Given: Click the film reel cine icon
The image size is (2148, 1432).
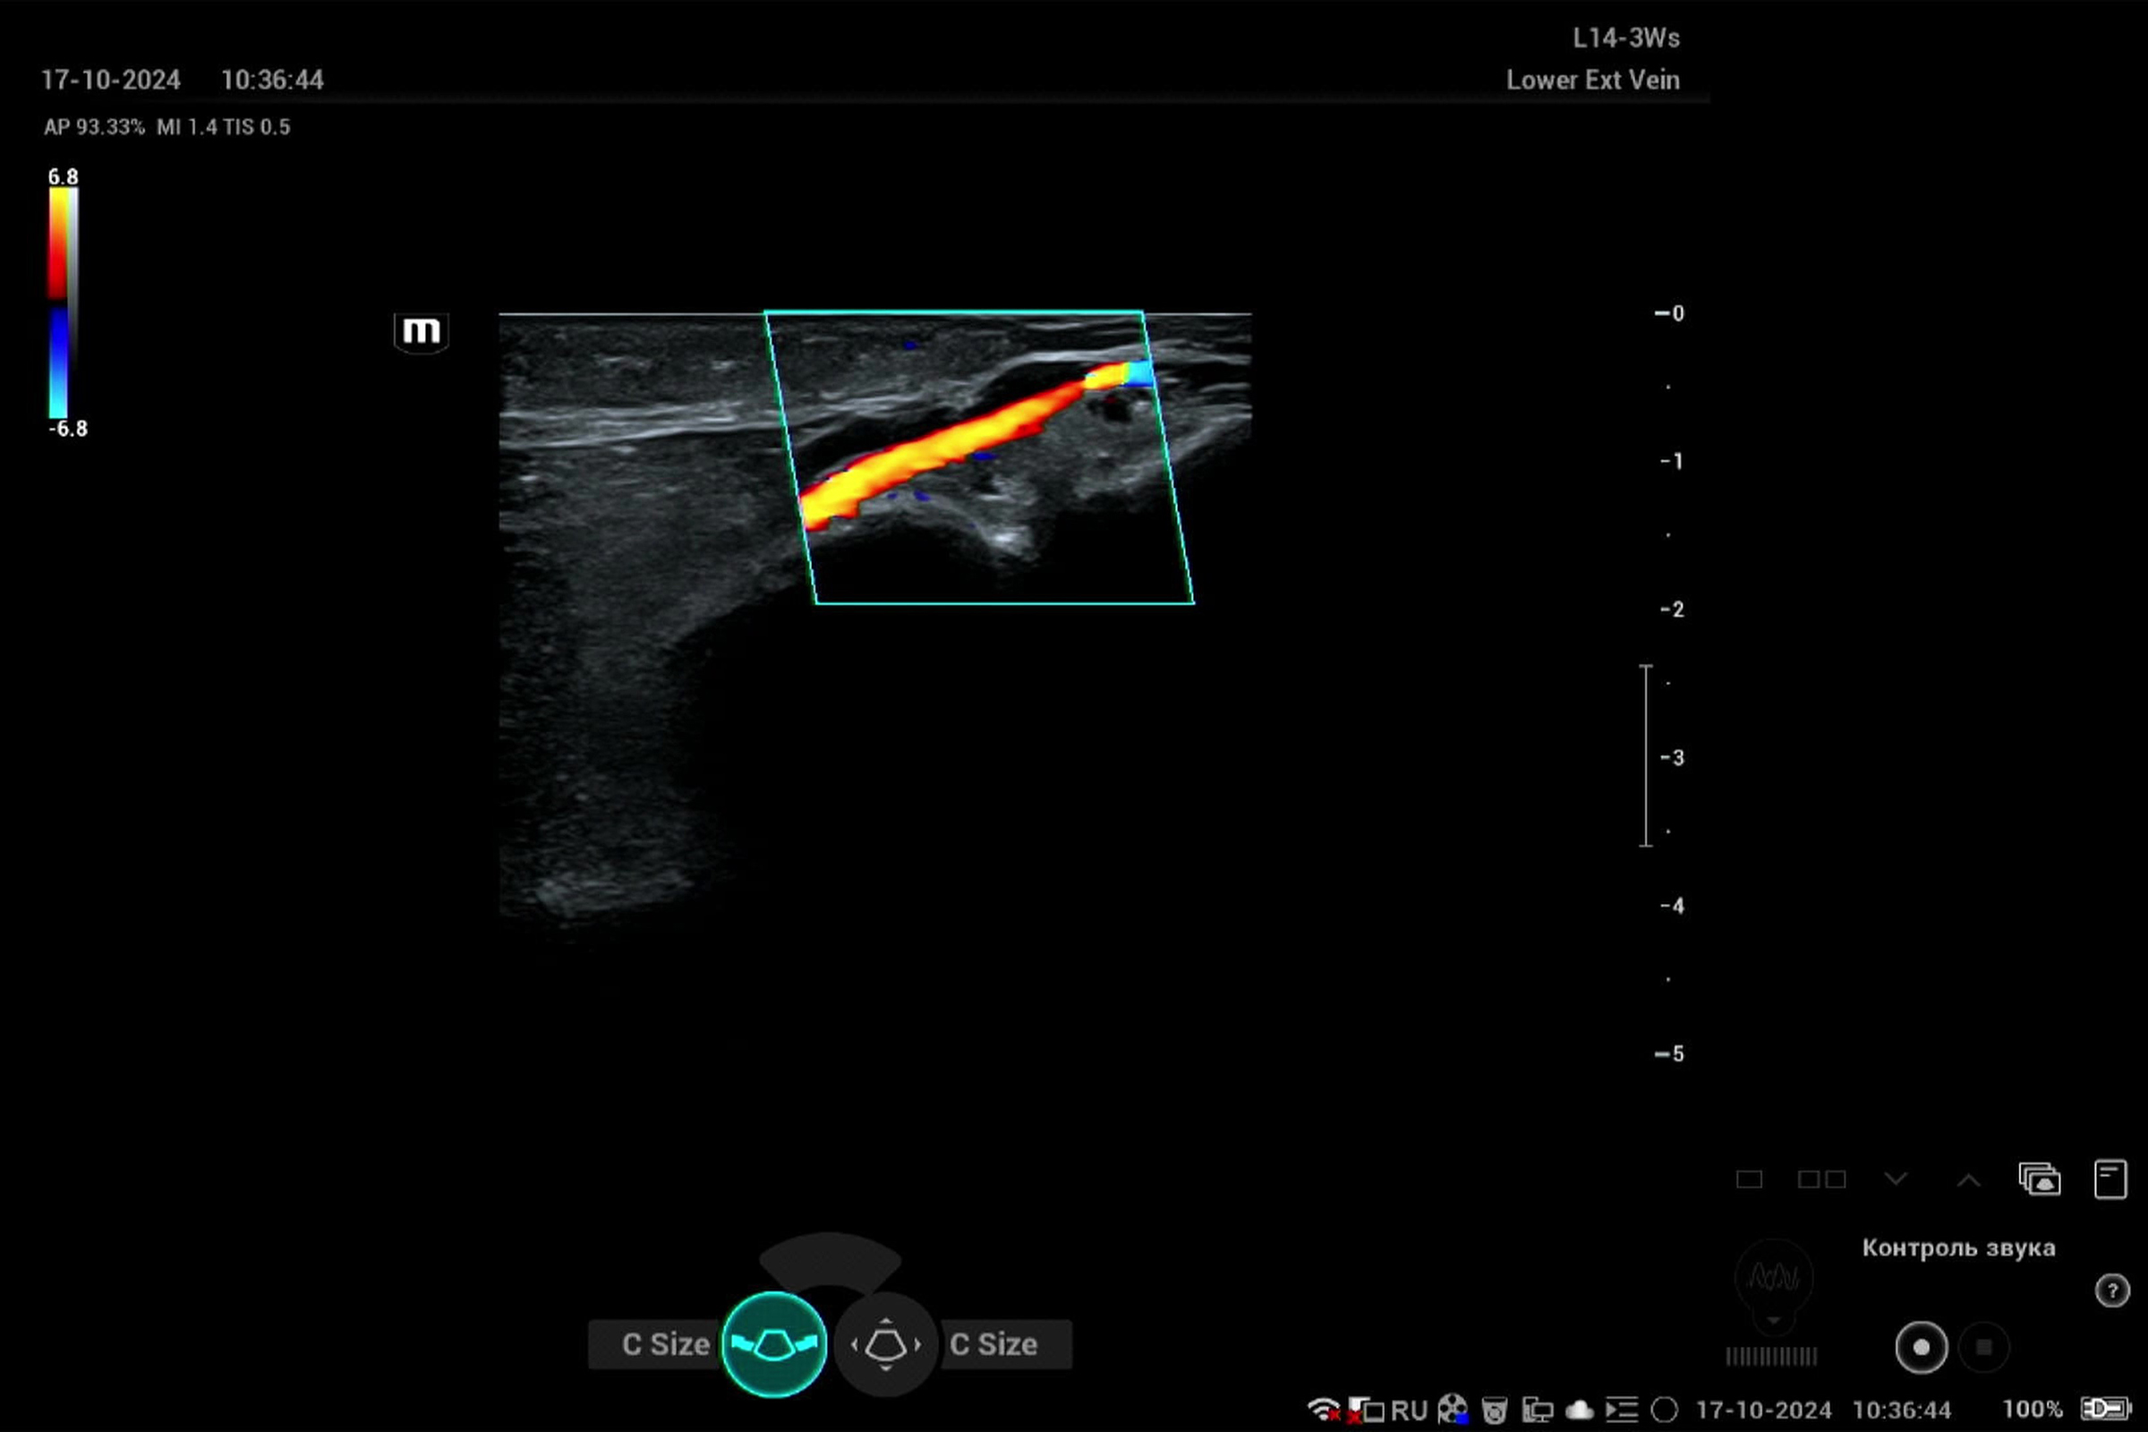Looking at the screenshot, I should (x=1452, y=1409).
